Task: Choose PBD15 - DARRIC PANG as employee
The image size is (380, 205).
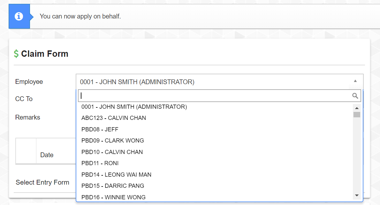Action: coord(113,186)
